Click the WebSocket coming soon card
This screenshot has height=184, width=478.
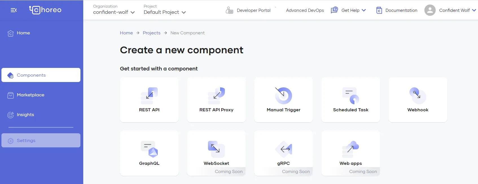coord(216,153)
